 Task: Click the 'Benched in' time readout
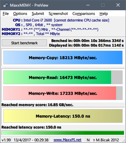(x=88, y=41)
